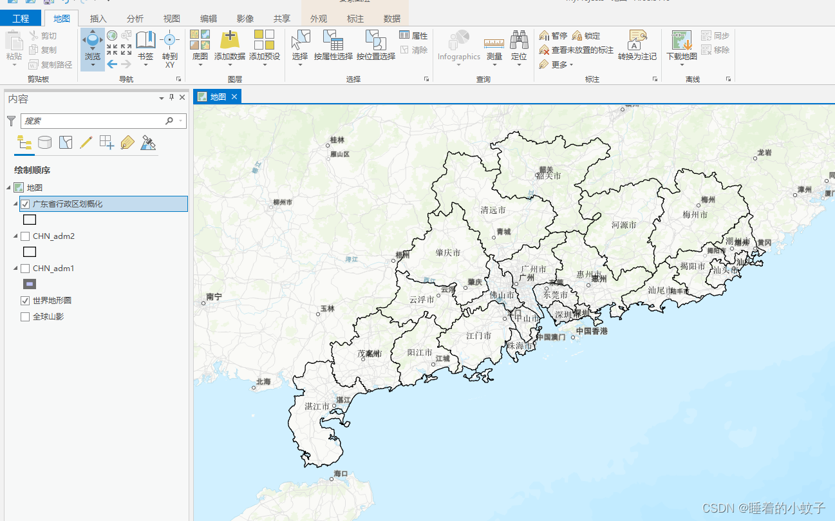
Task: Open the 粘贴 (Paste) dropdown arrow
Action: click(x=14, y=66)
